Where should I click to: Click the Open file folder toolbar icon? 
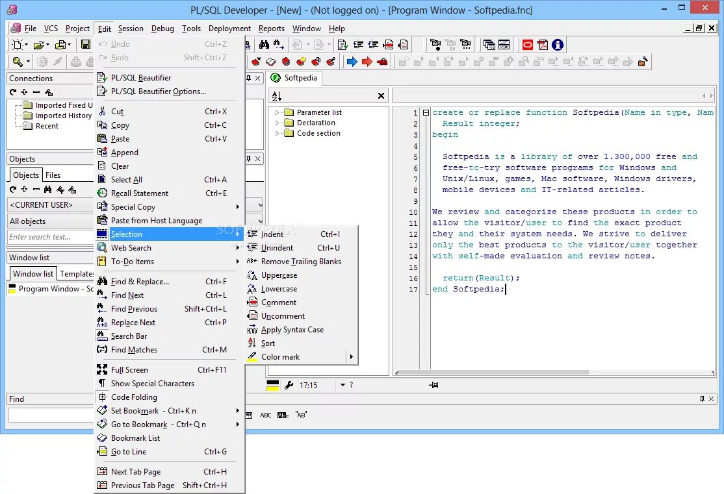39,44
